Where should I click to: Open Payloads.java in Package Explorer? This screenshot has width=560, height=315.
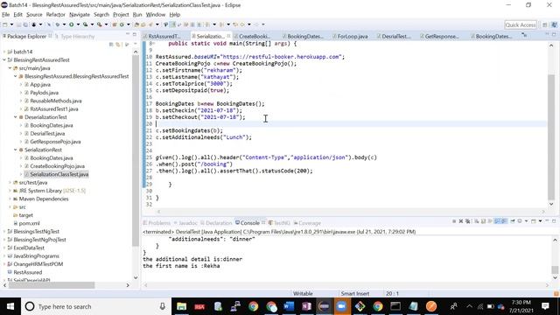coord(45,93)
